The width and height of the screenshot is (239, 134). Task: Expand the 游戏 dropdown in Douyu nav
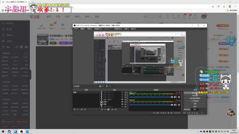(88, 17)
